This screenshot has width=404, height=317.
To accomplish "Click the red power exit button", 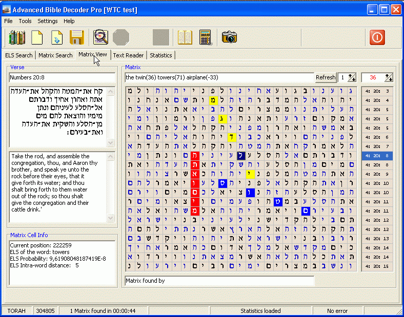I will (x=377, y=37).
